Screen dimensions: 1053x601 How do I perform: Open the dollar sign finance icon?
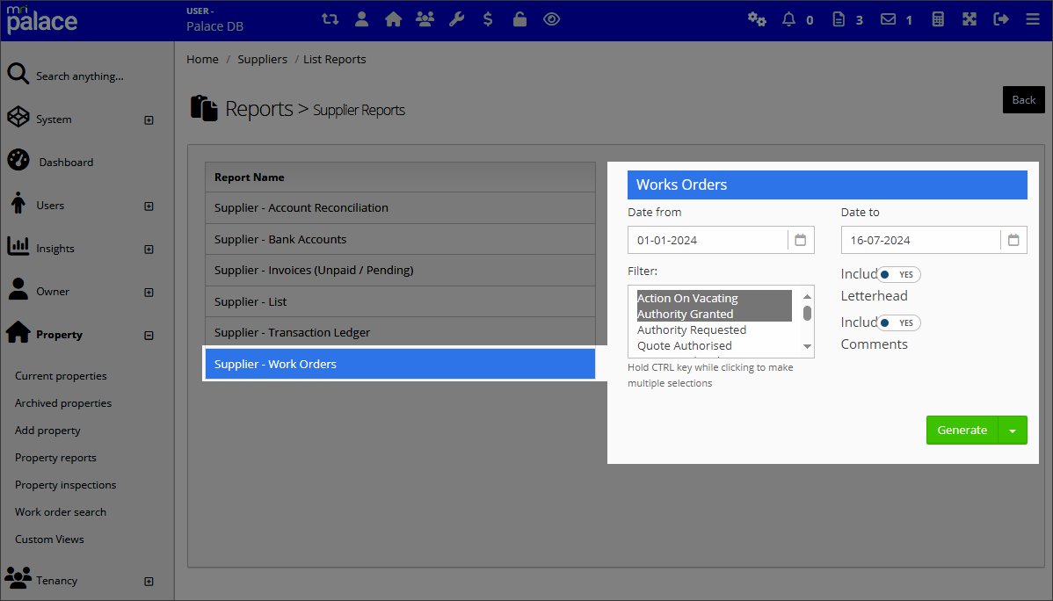(x=488, y=19)
